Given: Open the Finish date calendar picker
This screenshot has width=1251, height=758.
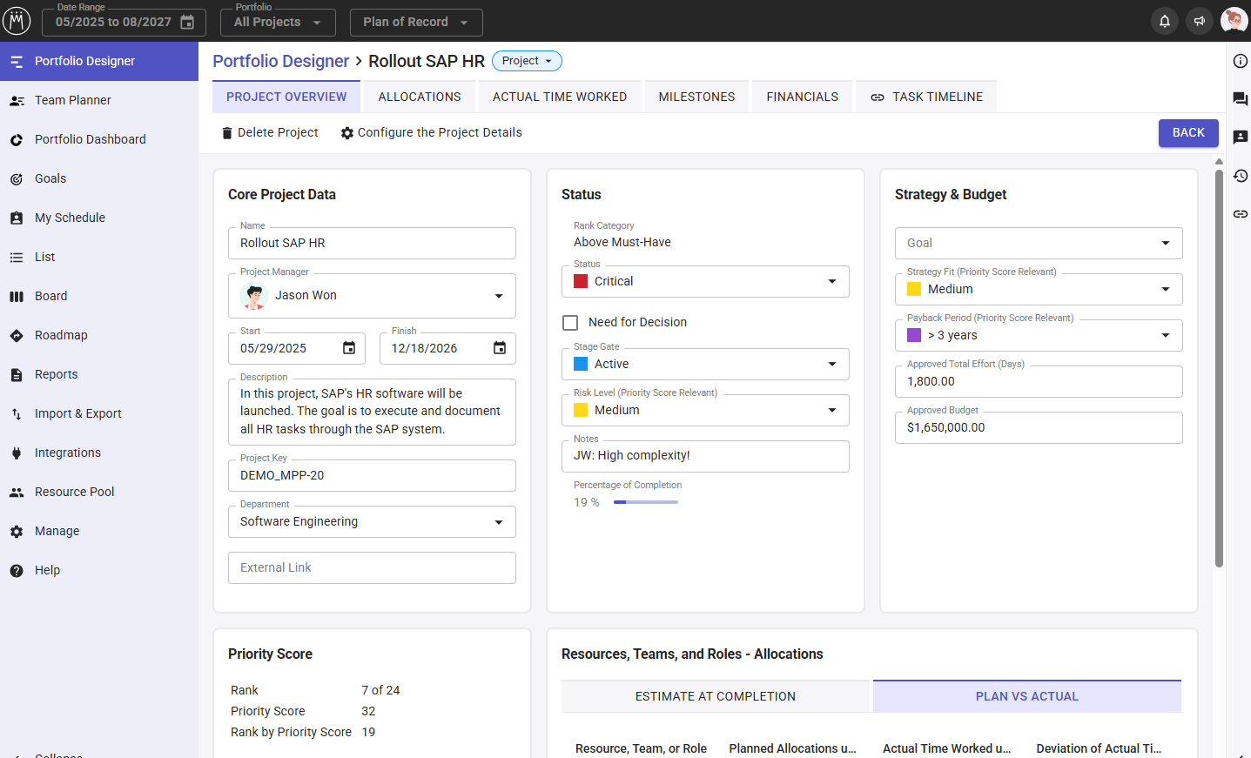Looking at the screenshot, I should 500,348.
